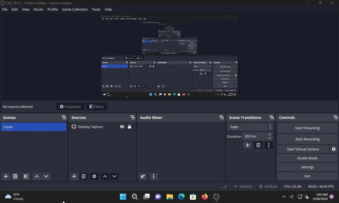Open the Fade transition dropdown
Screen dimensions: 339x203
pyautogui.click(x=250, y=127)
